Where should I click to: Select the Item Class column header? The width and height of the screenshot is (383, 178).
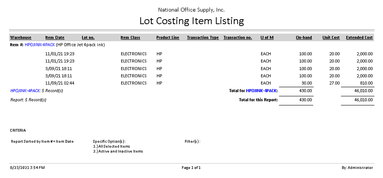tap(130, 37)
